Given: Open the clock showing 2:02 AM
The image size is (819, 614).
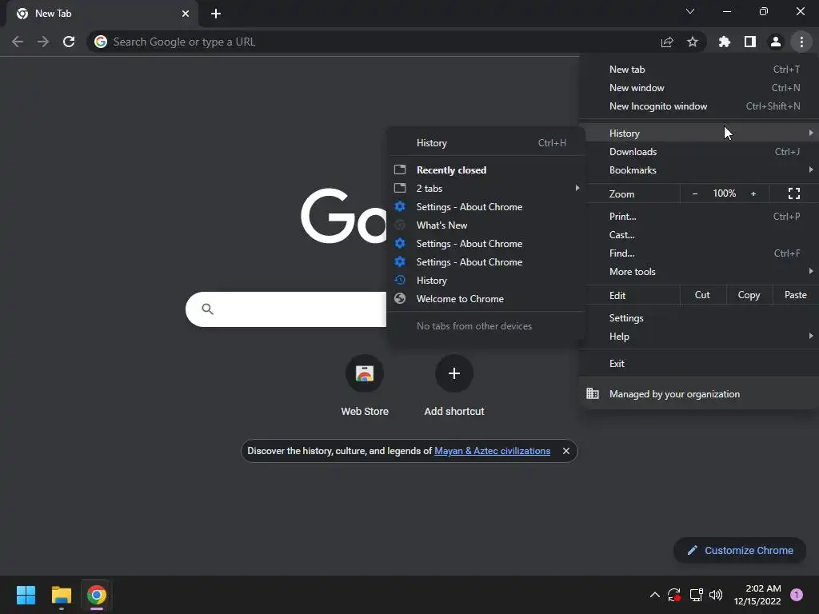Looking at the screenshot, I should pos(757,595).
